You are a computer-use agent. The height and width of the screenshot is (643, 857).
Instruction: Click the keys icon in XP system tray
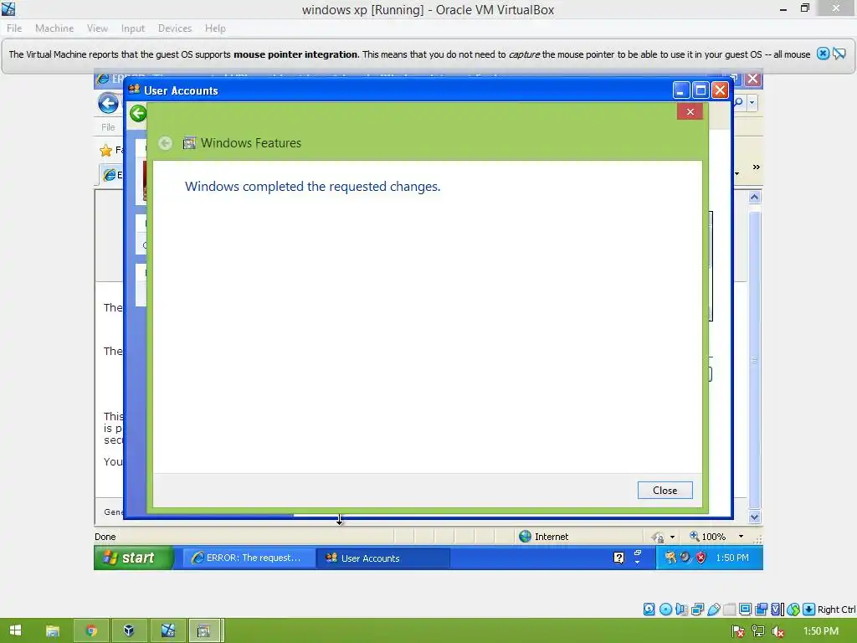pyautogui.click(x=670, y=558)
